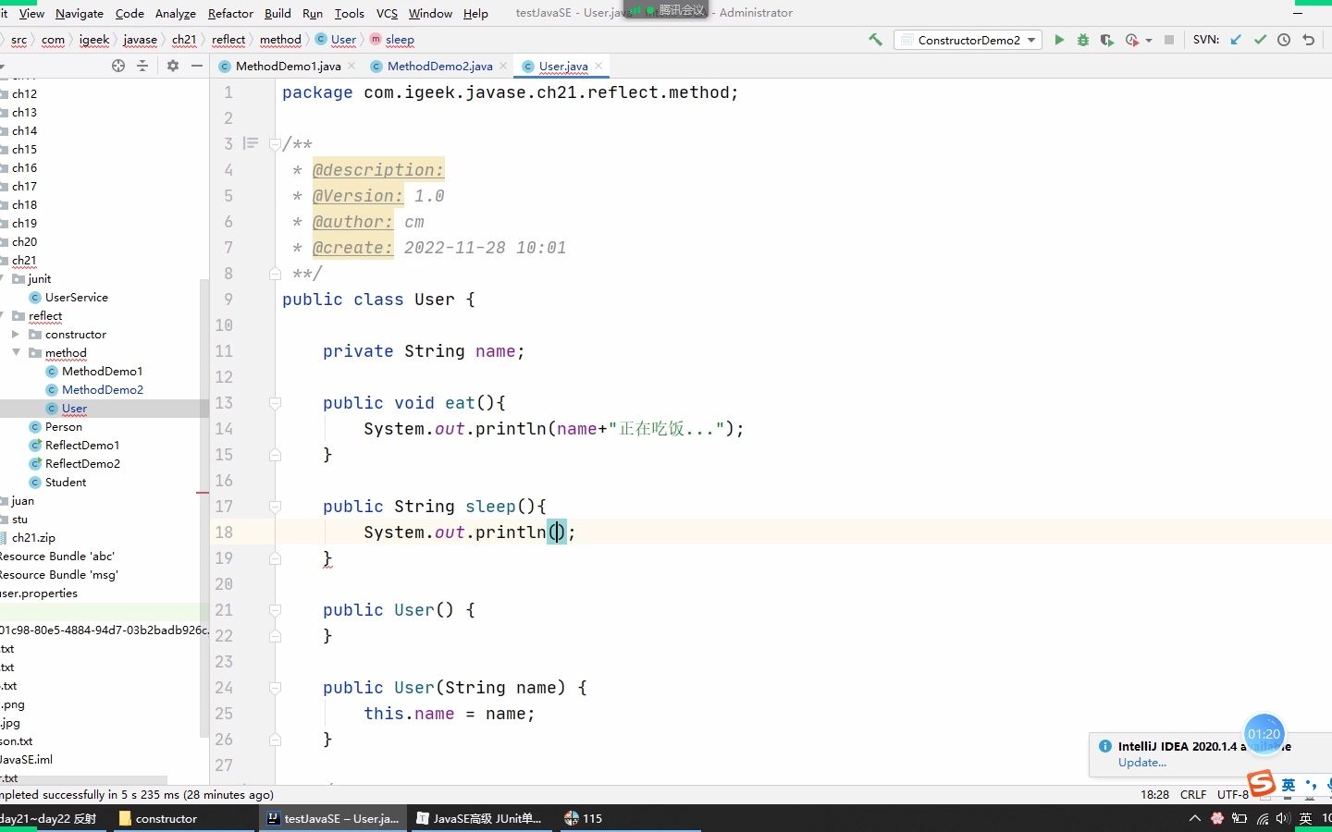Click the reflect breadcrumb in the navigation bar

(228, 40)
